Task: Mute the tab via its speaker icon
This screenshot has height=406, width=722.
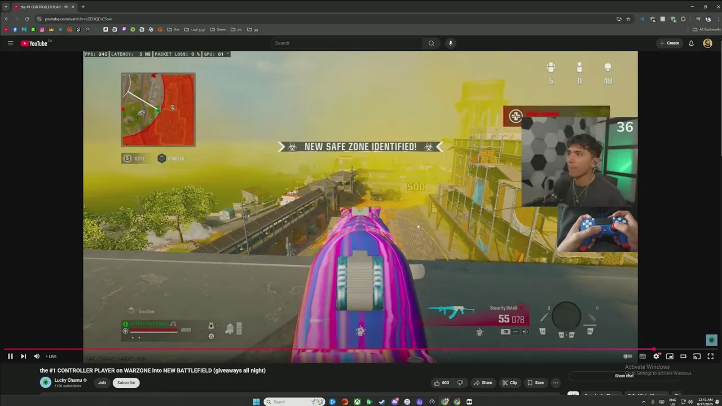Action: tap(65, 7)
